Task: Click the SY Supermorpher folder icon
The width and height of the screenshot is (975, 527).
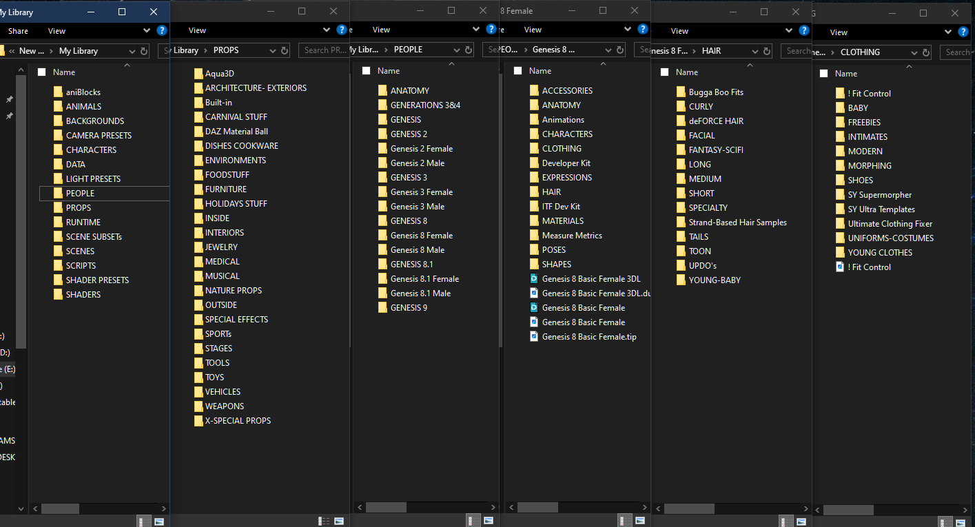Action: coord(840,195)
